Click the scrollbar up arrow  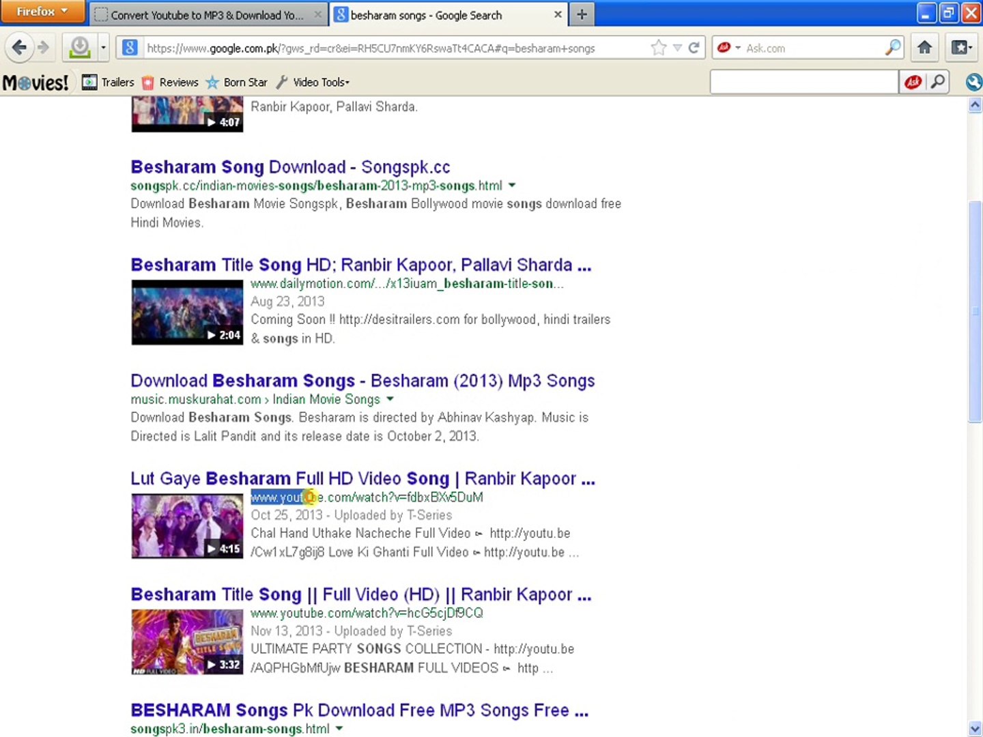(975, 105)
